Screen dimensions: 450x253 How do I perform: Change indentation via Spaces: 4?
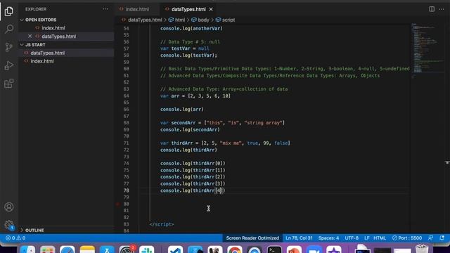(328, 238)
